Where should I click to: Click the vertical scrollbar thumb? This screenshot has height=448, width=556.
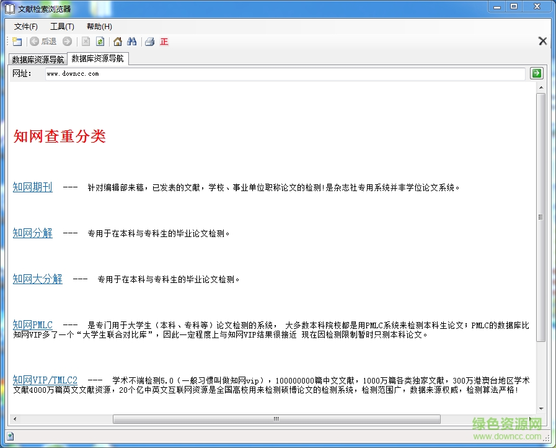tap(541, 217)
